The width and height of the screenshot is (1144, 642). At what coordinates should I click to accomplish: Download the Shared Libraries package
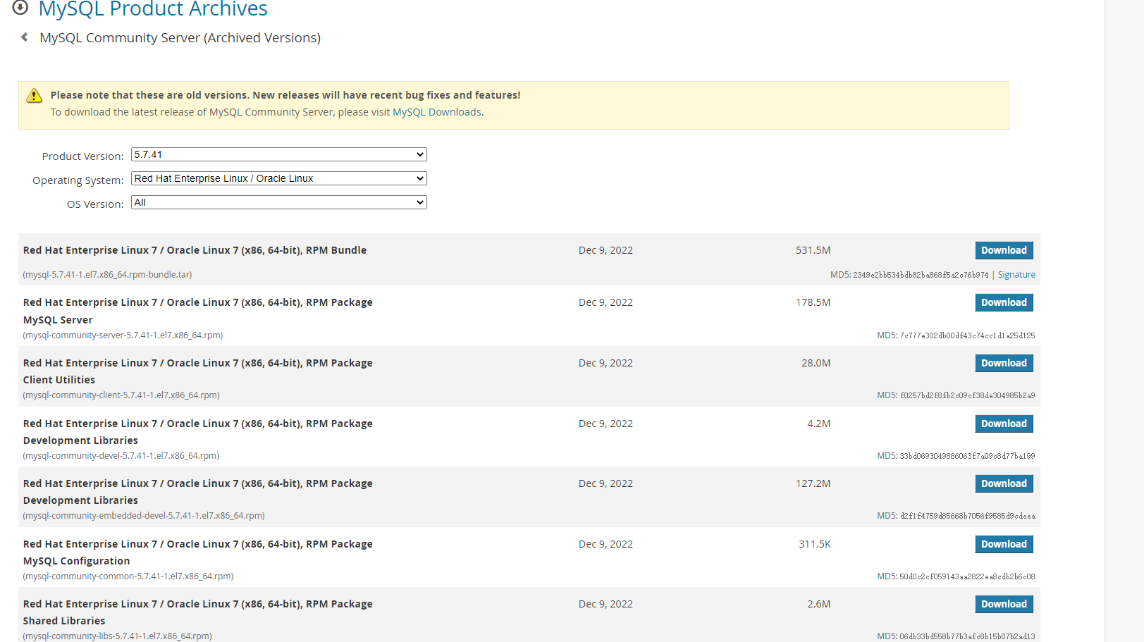tap(1004, 604)
